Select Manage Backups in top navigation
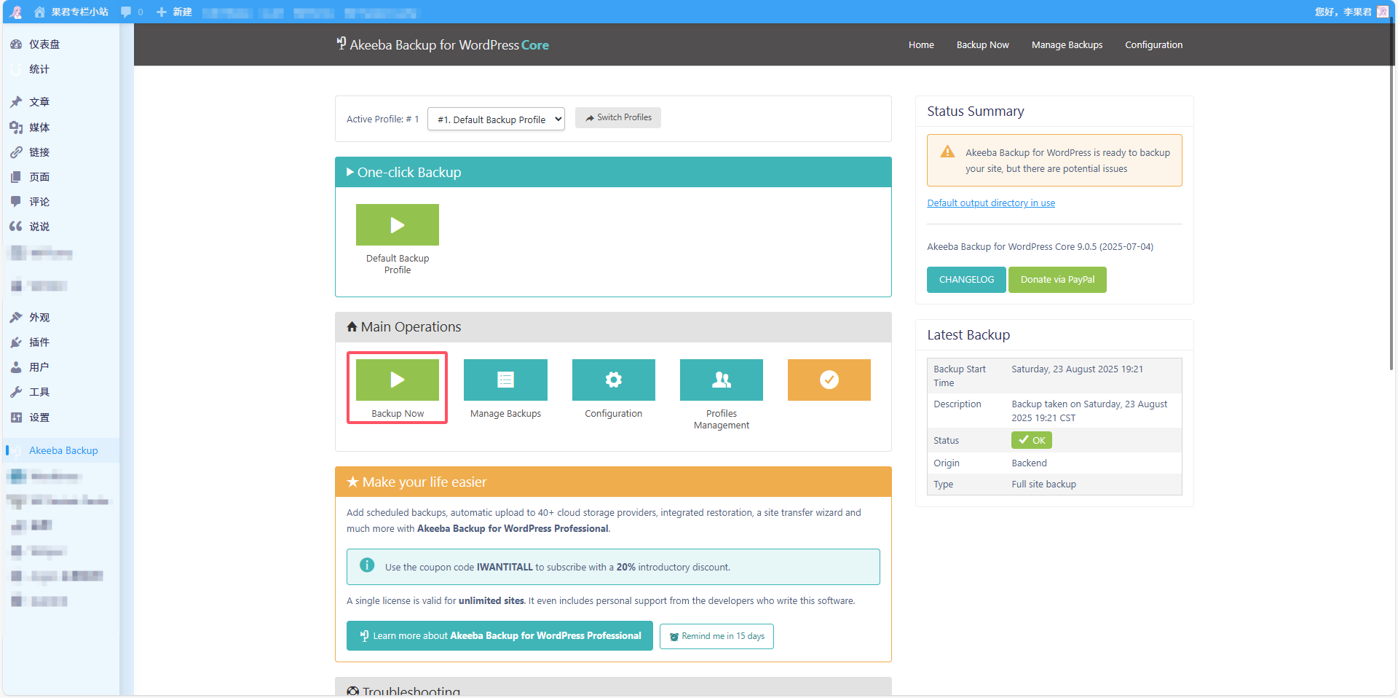Image resolution: width=1398 pixels, height=698 pixels. tap(1067, 44)
